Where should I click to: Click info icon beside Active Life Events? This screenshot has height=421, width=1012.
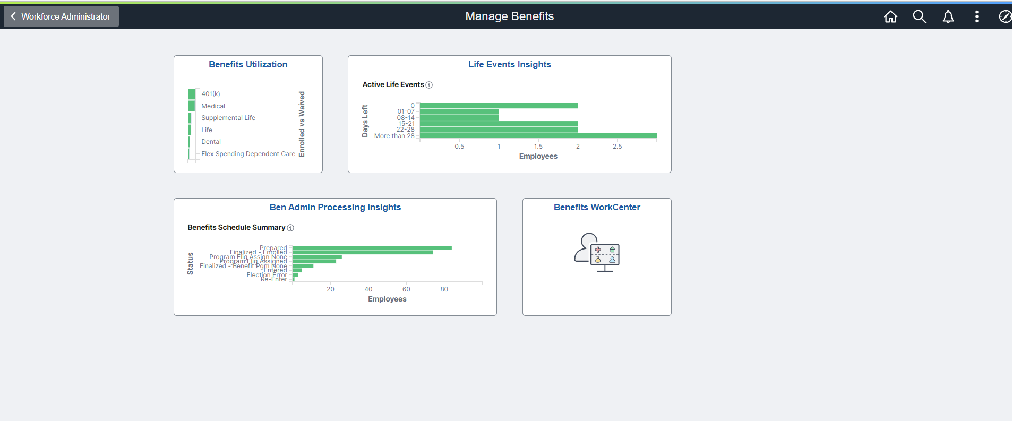tap(429, 85)
